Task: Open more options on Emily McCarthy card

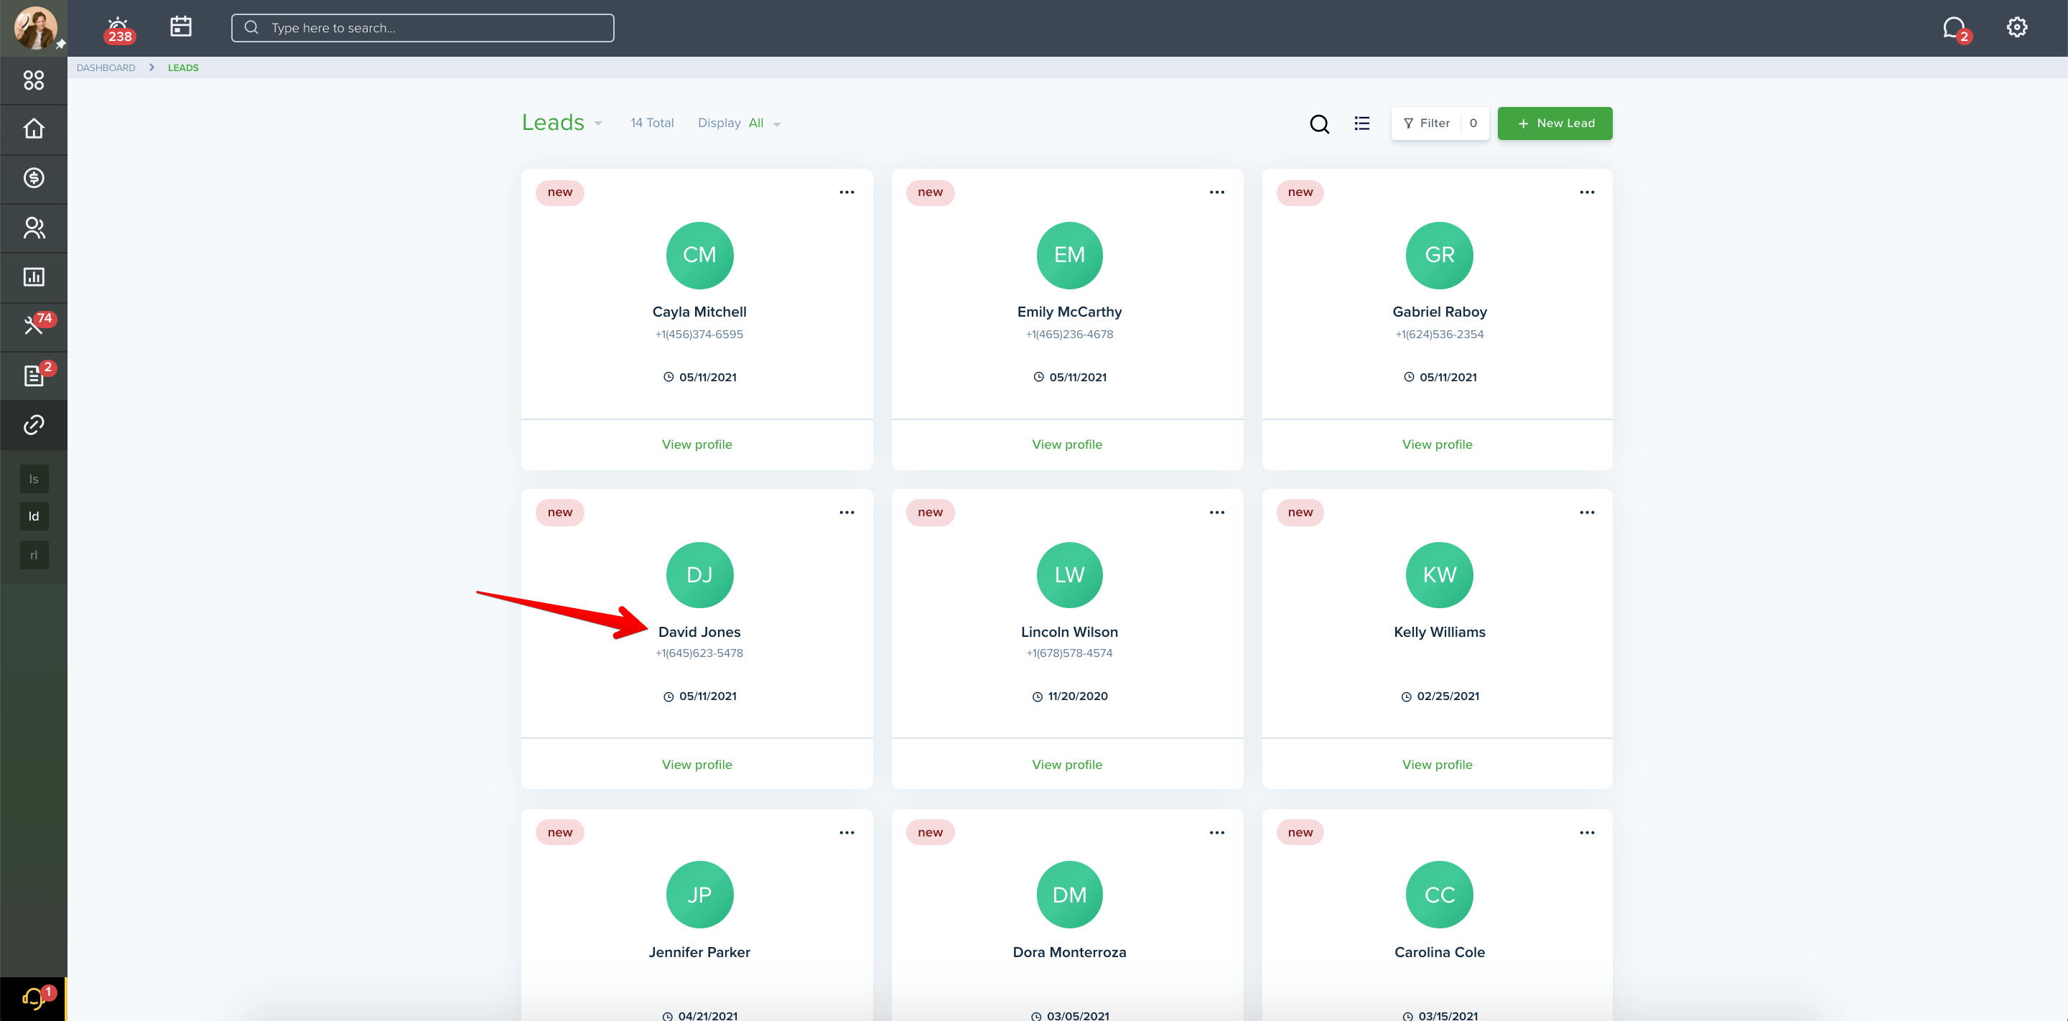Action: (1216, 192)
